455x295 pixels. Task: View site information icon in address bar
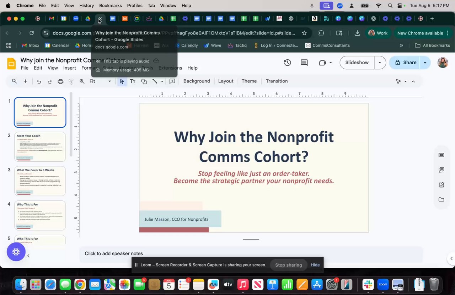pyautogui.click(x=46, y=33)
